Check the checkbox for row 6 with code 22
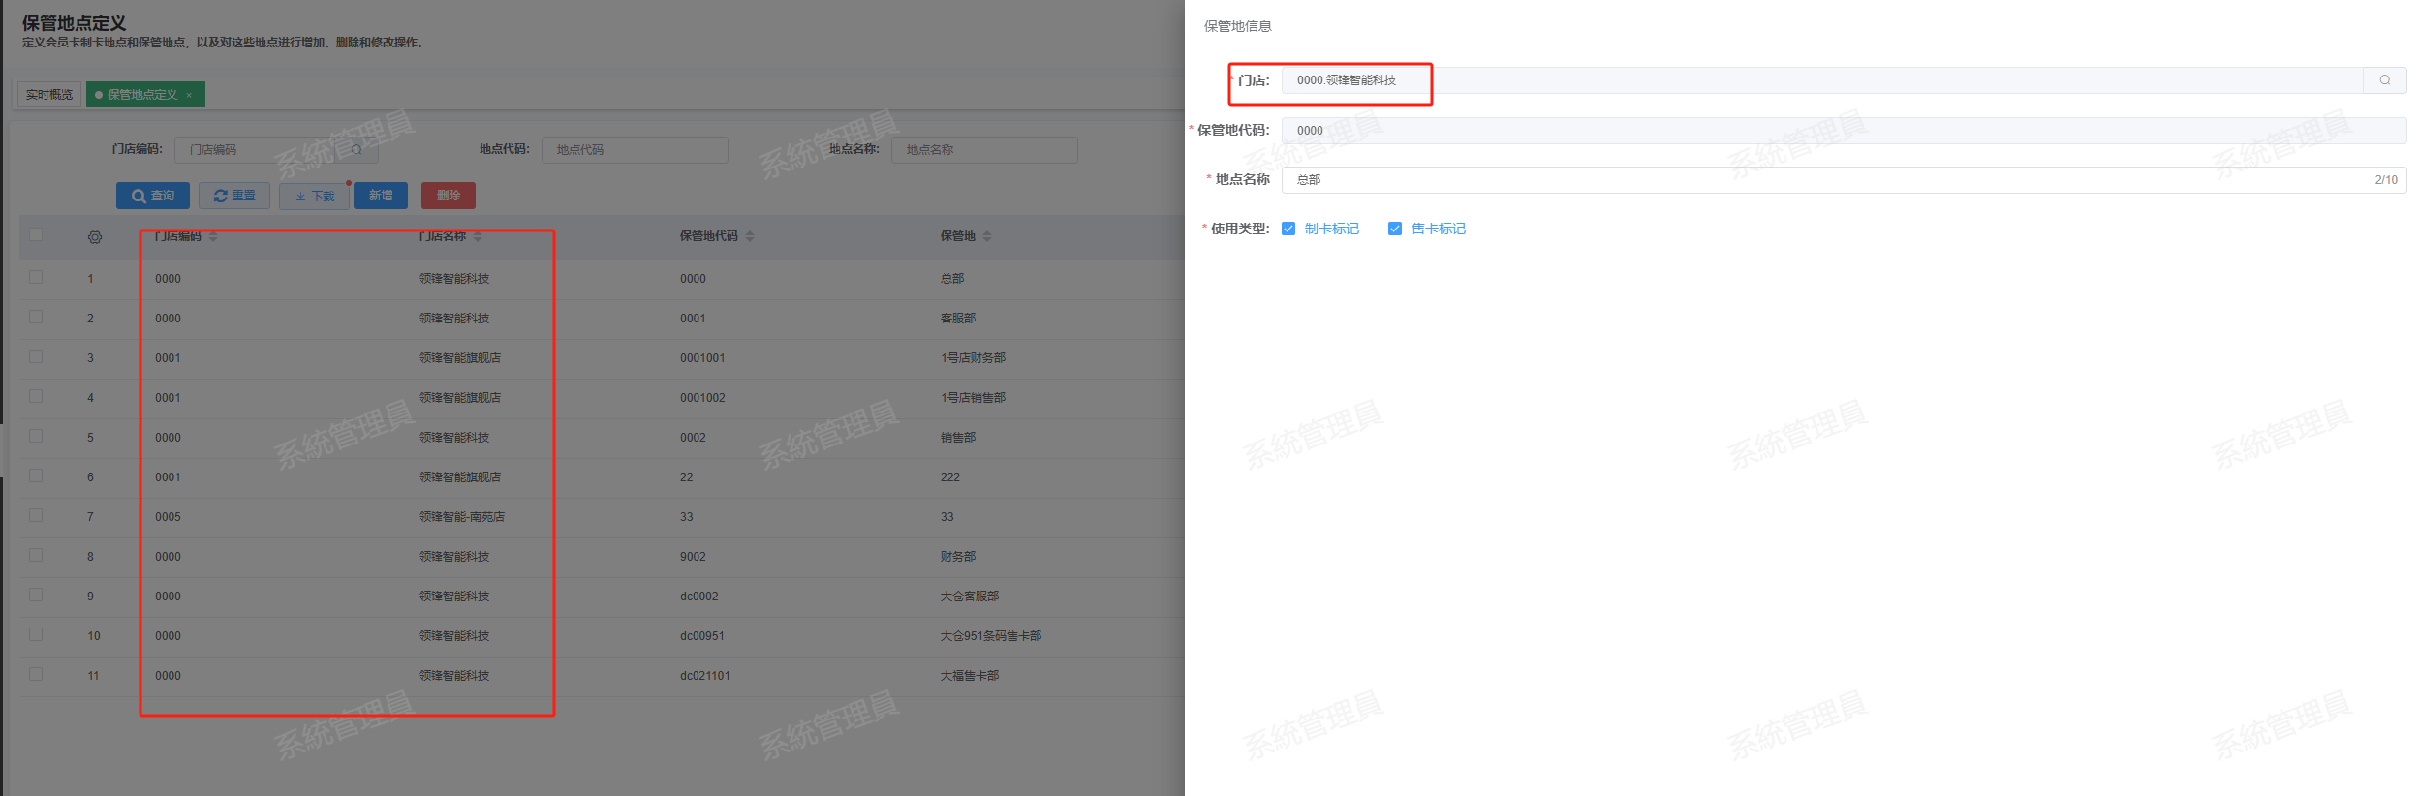The width and height of the screenshot is (2421, 796). 36,475
